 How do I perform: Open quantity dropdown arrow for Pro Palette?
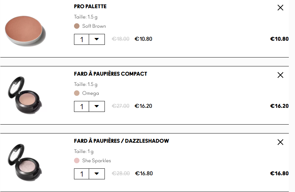coord(97,39)
